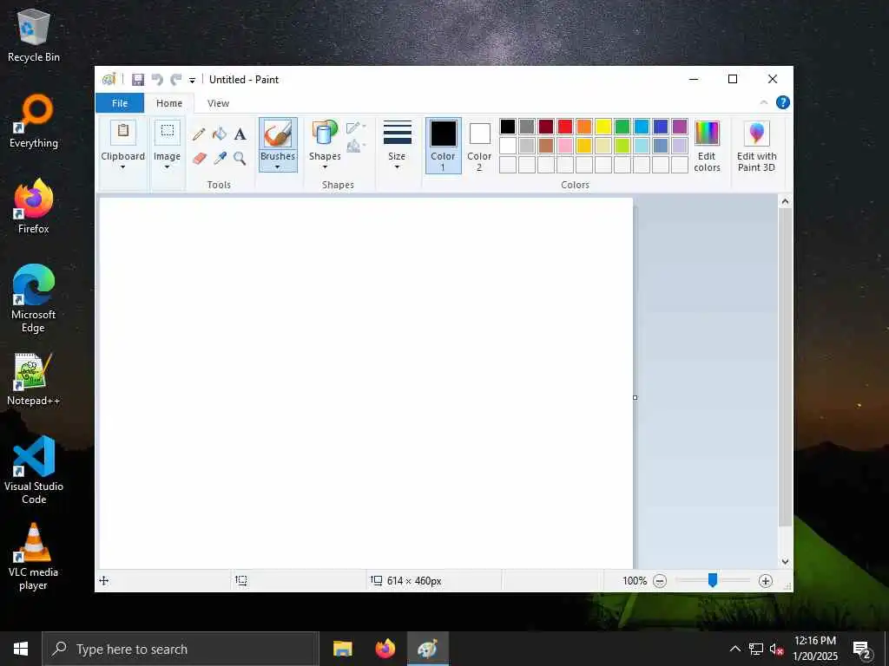
Task: Click the Visual Studio Code desktop icon
Action: [x=34, y=470]
